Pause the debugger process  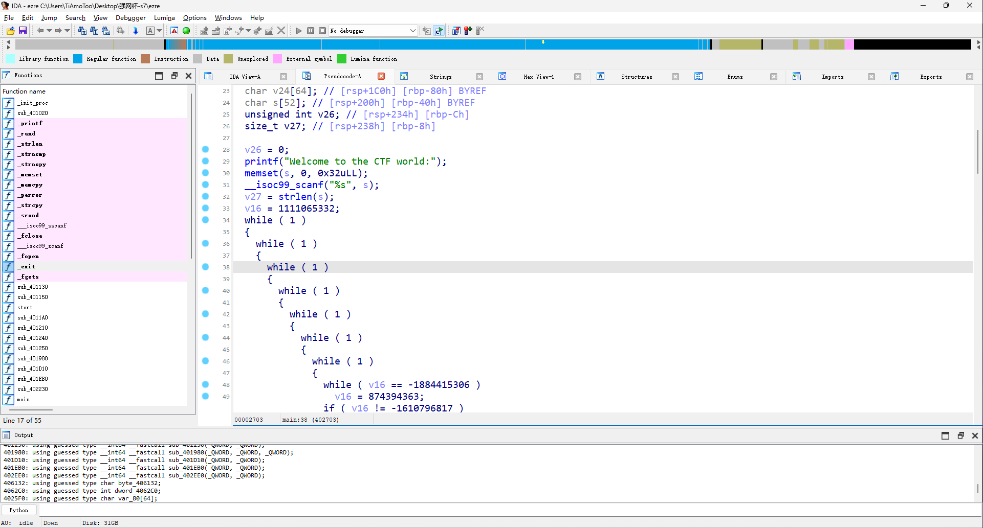[311, 31]
